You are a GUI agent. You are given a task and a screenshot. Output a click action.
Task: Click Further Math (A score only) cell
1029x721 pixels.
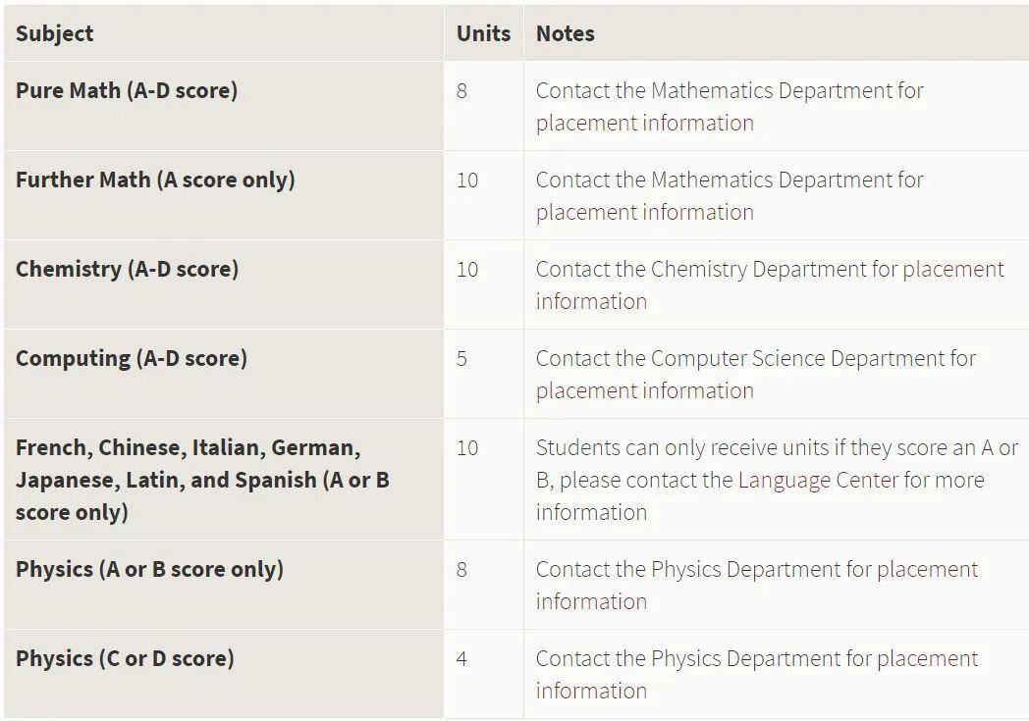[x=155, y=180]
